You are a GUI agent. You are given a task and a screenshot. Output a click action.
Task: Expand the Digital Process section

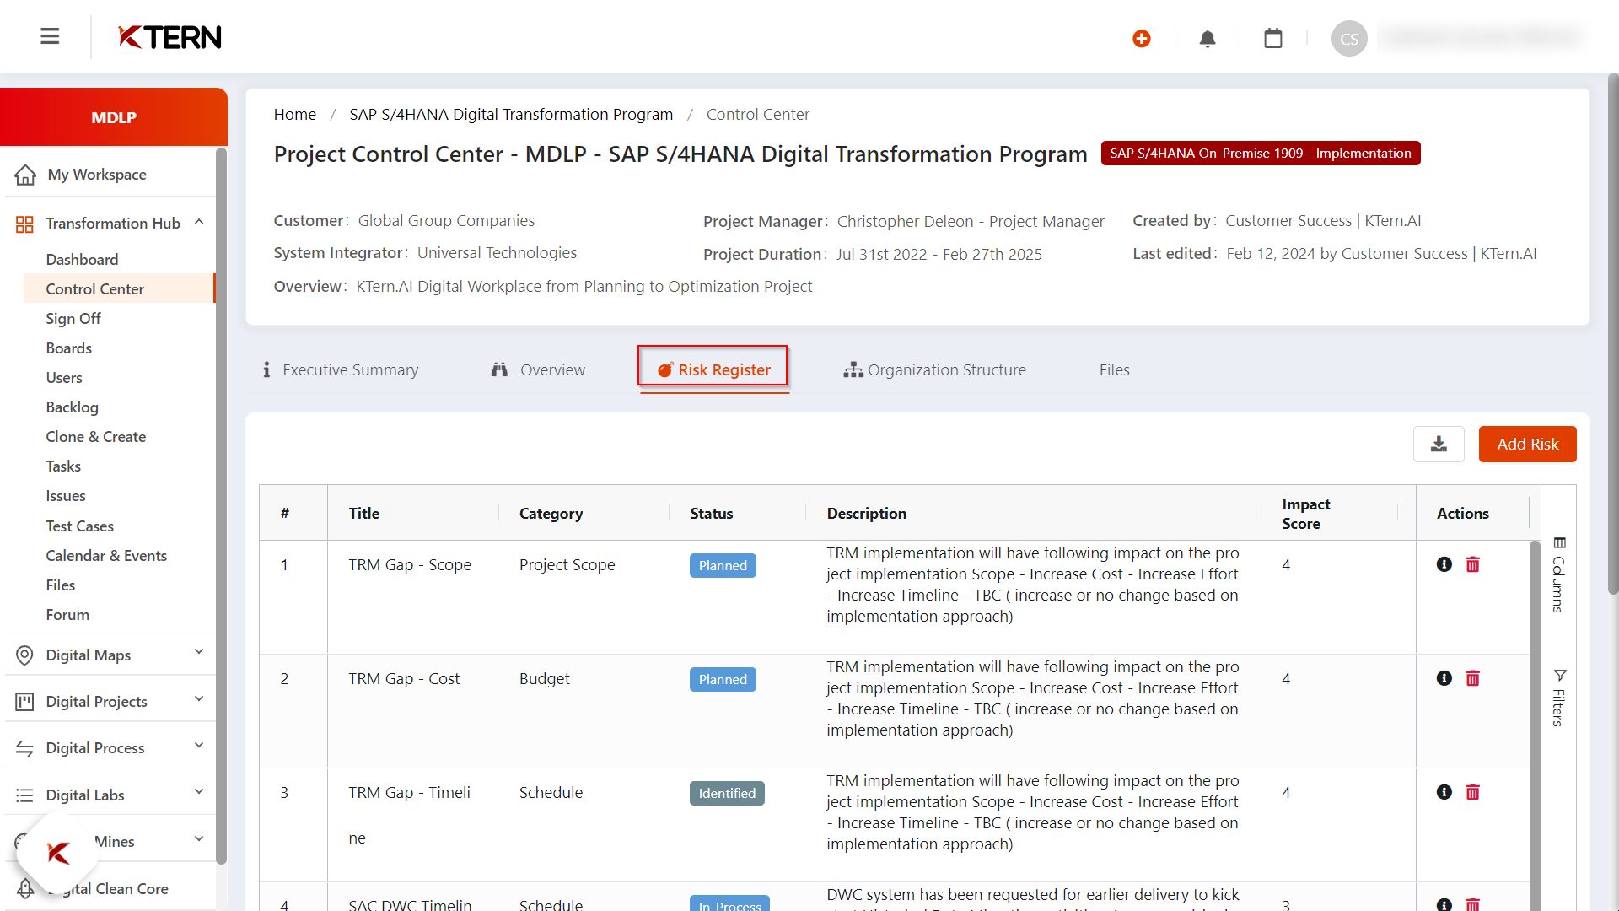[199, 745]
